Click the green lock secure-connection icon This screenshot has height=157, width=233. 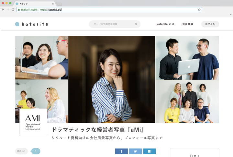point(19,10)
